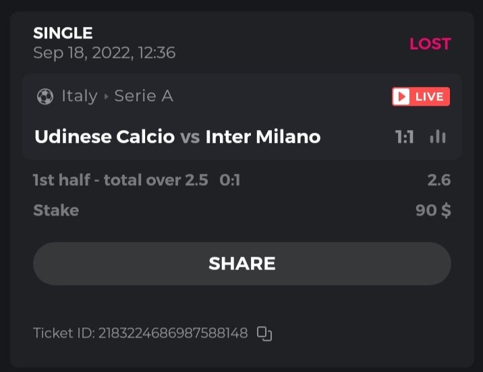Click the SINGLE bet type heading
This screenshot has width=483, height=372.
point(63,32)
